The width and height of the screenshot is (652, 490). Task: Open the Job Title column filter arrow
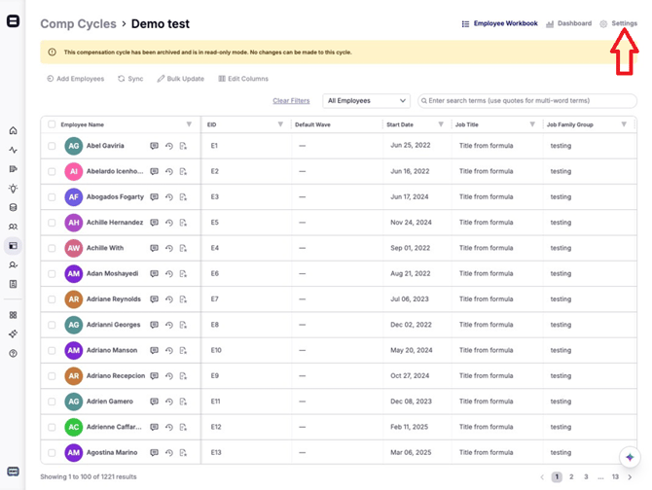pos(532,124)
